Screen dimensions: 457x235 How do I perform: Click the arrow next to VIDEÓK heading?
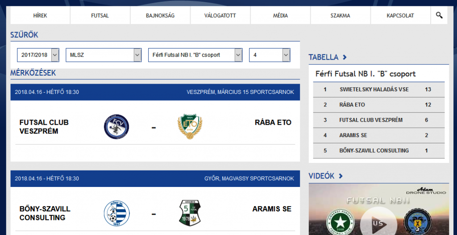341,176
